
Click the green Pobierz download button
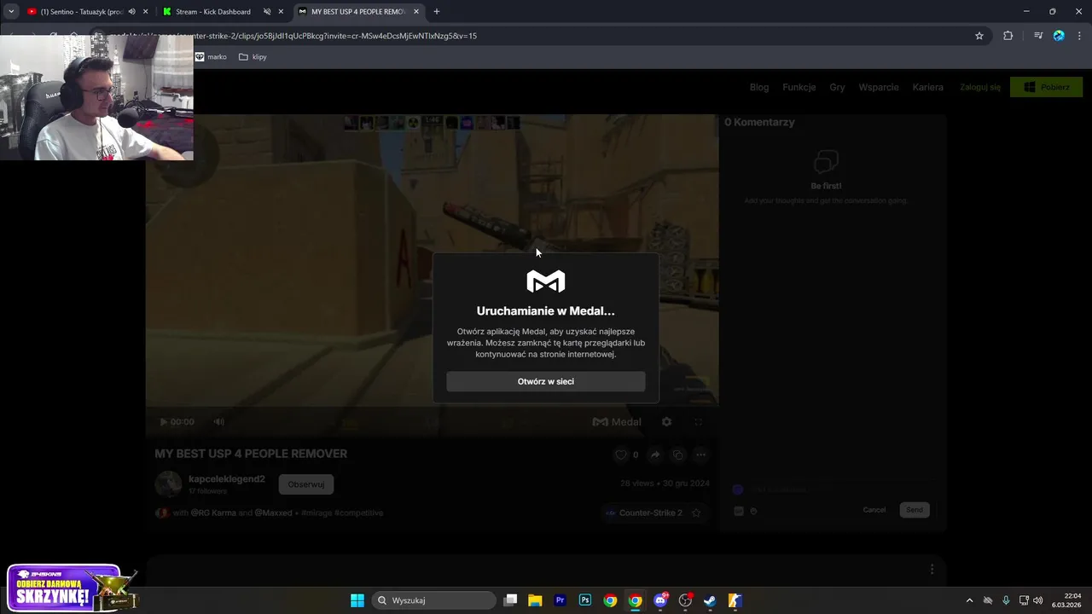(1046, 87)
